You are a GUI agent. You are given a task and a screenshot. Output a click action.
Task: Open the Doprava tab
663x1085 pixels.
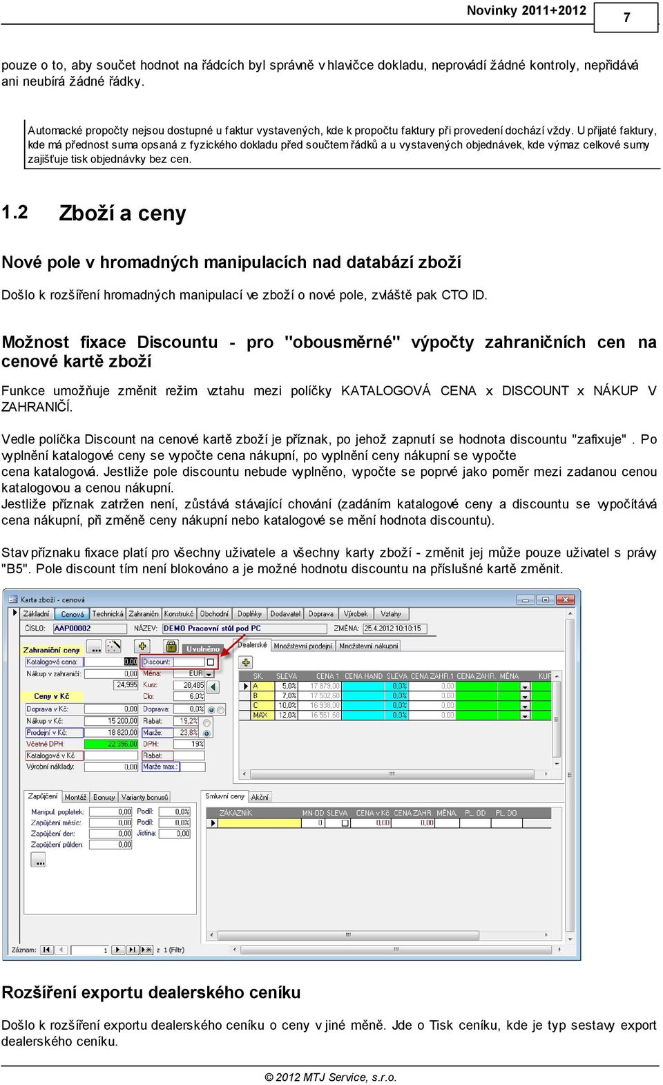coord(321,613)
